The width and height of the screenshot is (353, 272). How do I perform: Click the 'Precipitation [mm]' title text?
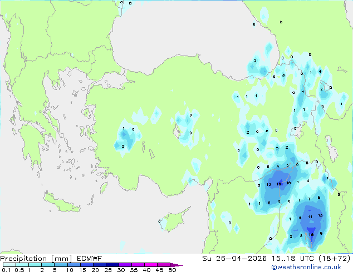36,259
